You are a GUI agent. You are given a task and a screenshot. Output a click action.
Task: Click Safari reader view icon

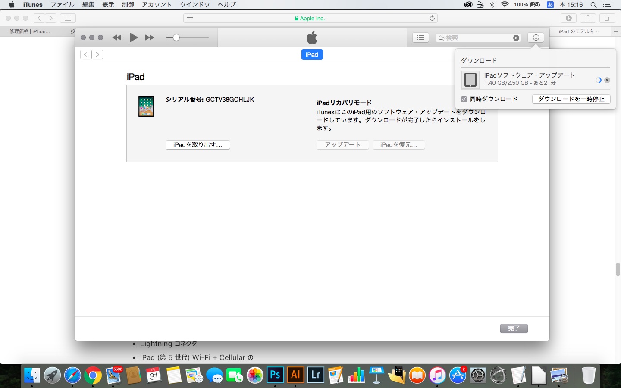click(x=190, y=18)
